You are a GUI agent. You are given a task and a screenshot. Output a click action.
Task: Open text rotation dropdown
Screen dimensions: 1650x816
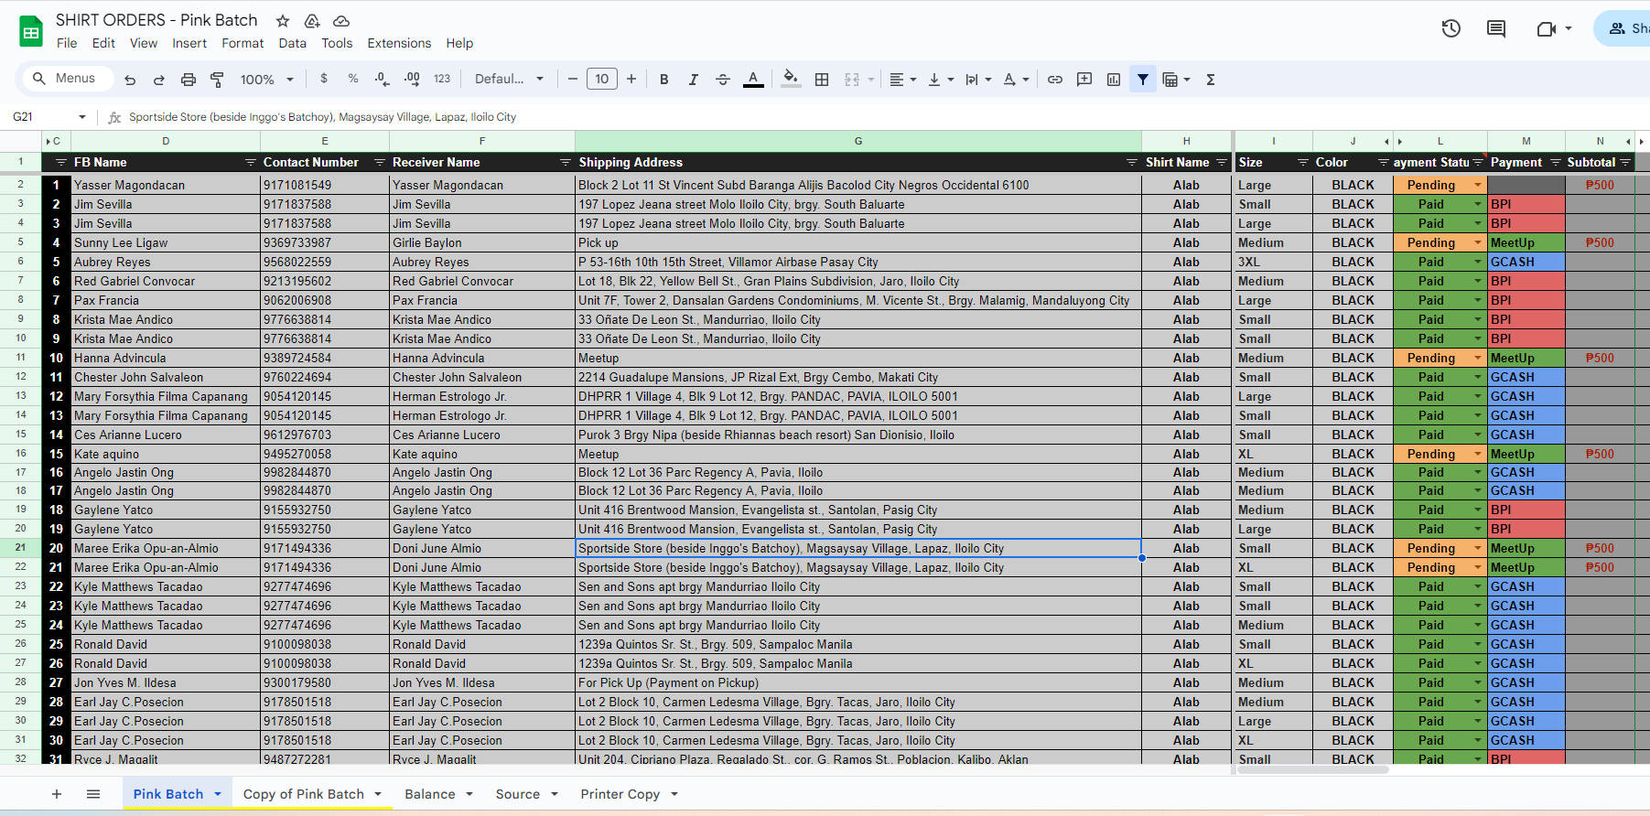click(x=1016, y=80)
